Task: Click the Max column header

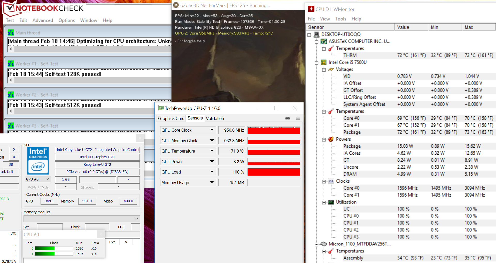Action: (479, 27)
